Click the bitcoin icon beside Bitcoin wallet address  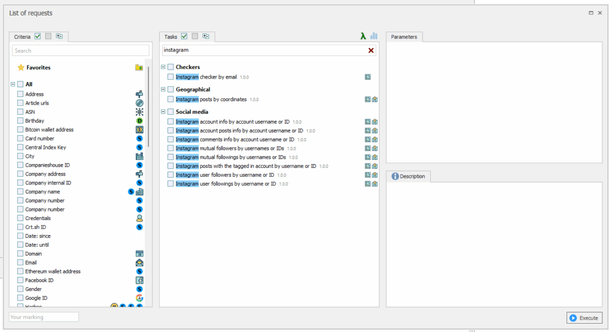click(x=139, y=130)
